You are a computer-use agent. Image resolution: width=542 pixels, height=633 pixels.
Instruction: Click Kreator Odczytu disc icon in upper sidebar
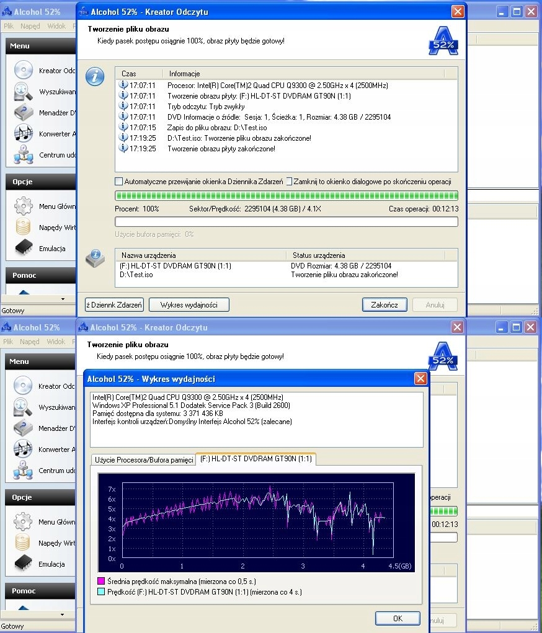coord(24,70)
